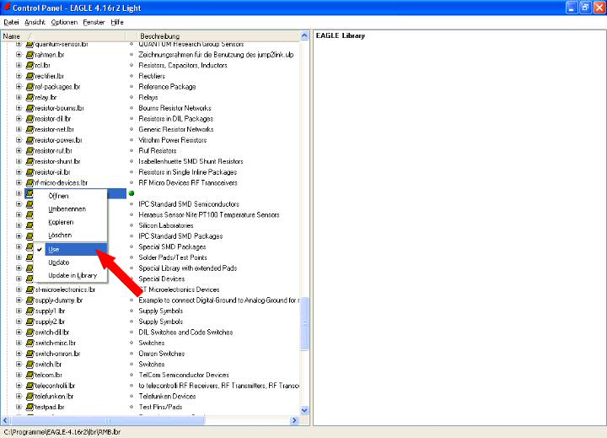
Task: Toggle the use dot for Supply Symbols supply2.lbr
Action: tap(132, 322)
